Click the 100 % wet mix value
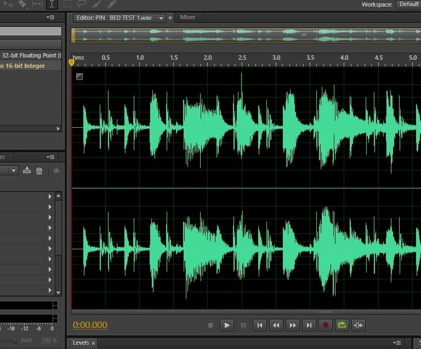This screenshot has width=421, height=349. click(49, 340)
